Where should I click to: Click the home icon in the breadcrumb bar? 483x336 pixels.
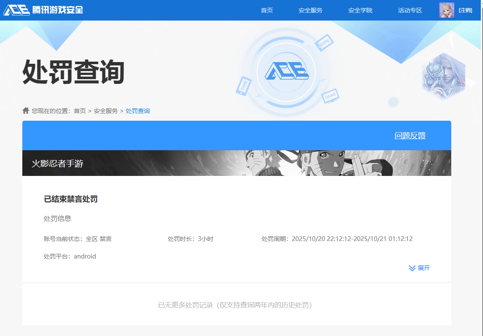(x=25, y=110)
